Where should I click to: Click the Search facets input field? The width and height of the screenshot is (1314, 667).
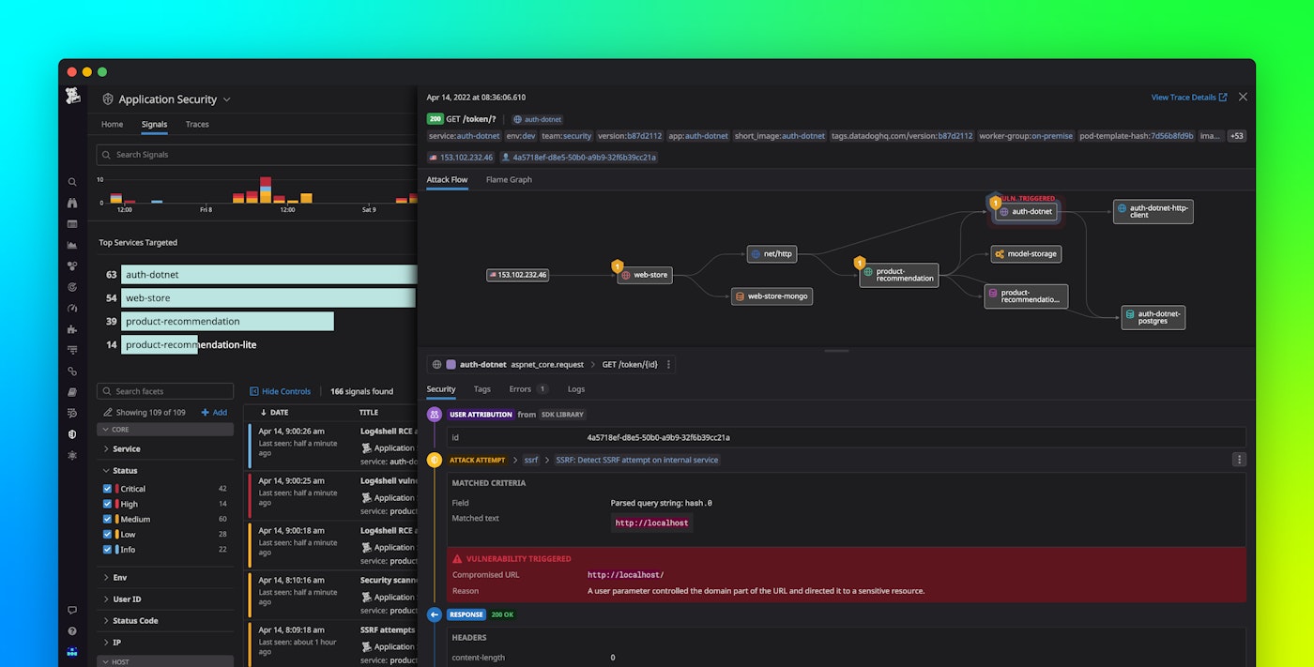coord(164,390)
